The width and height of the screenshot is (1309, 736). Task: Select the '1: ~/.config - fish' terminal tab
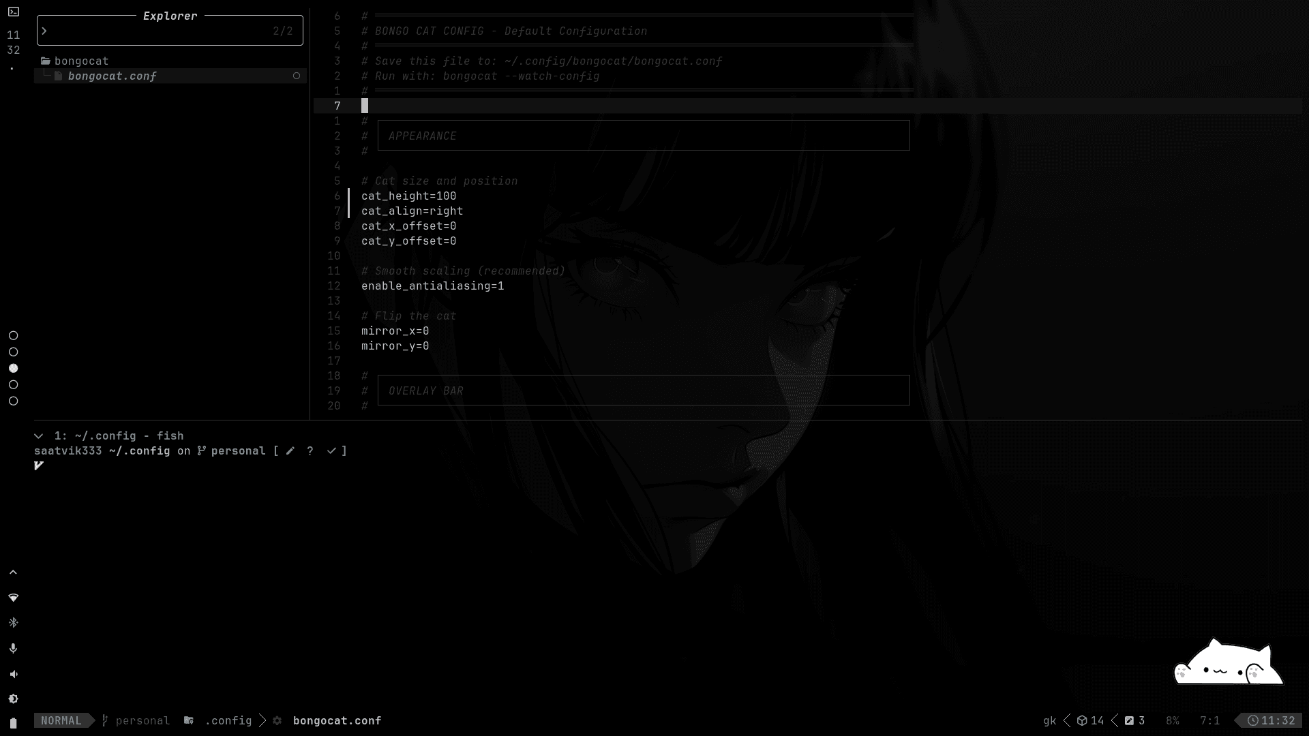click(x=119, y=435)
